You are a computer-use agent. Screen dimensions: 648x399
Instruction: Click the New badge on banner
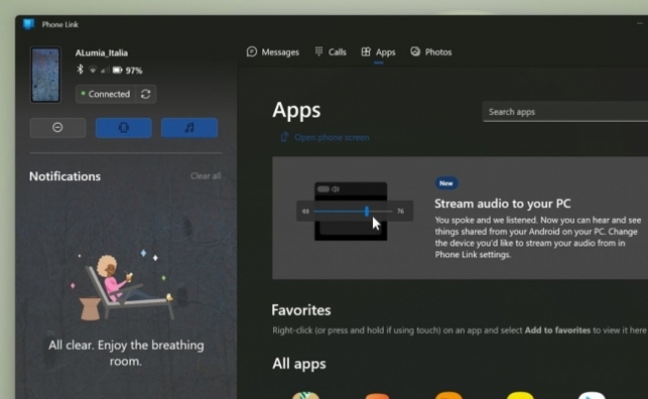pos(446,183)
